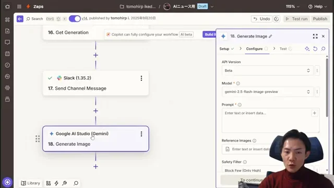Open the sidebar comments icon
The width and height of the screenshot is (334, 188).
pos(7,42)
